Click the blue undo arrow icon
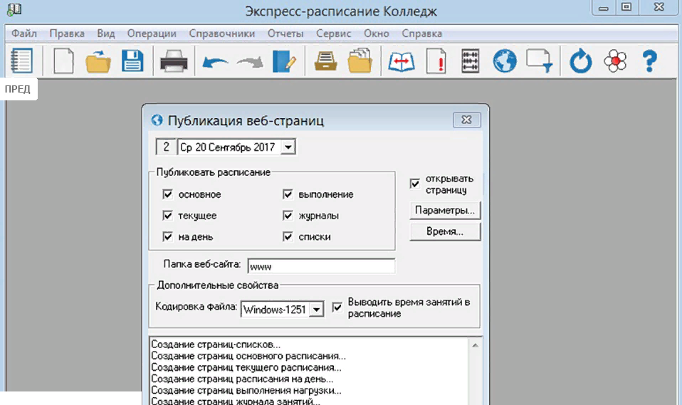 click(214, 62)
